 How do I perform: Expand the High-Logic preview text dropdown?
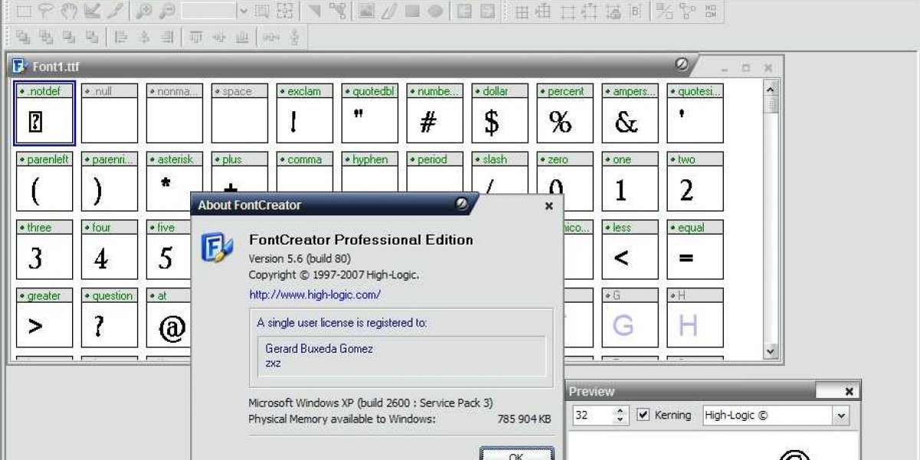[x=841, y=416]
